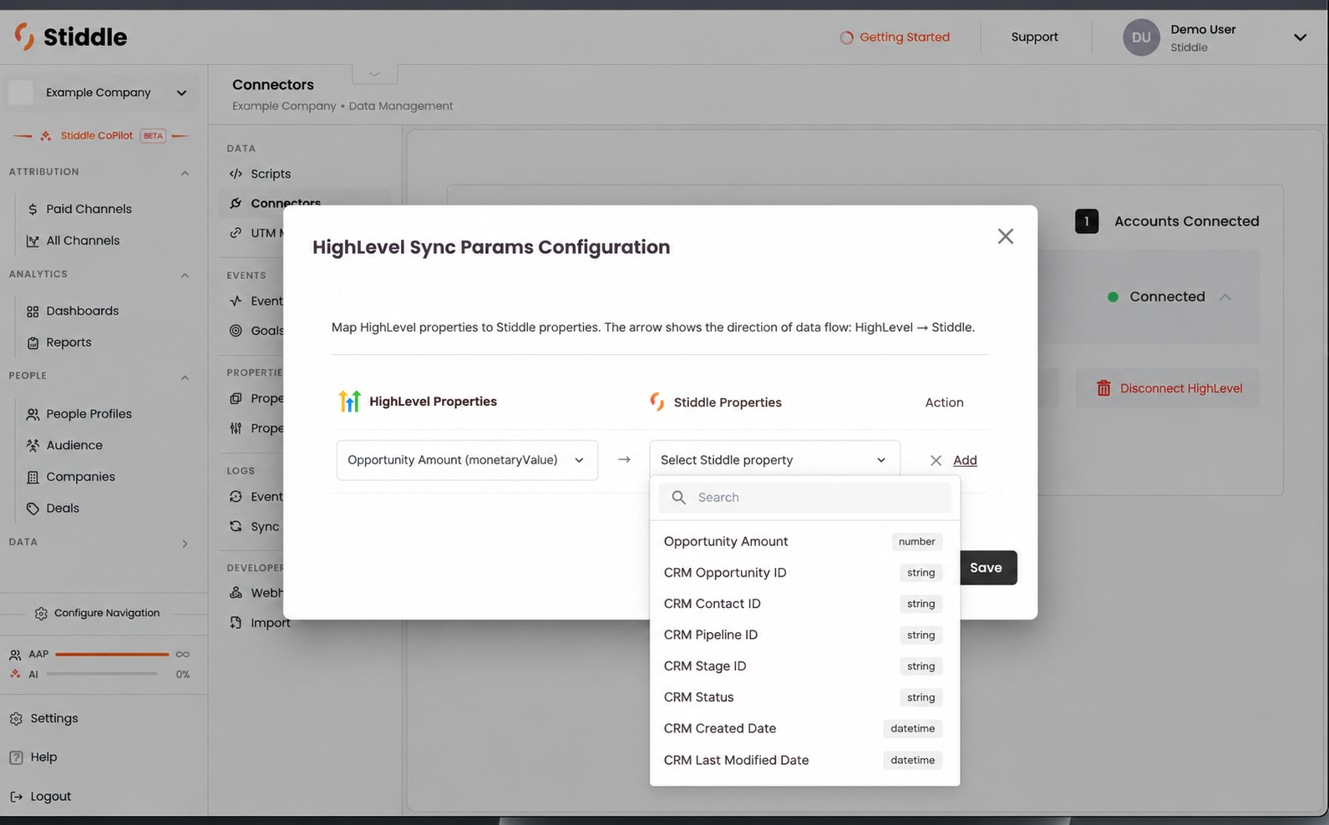Choose CRM Last Modified Date option
Image resolution: width=1329 pixels, height=825 pixels.
click(x=804, y=761)
